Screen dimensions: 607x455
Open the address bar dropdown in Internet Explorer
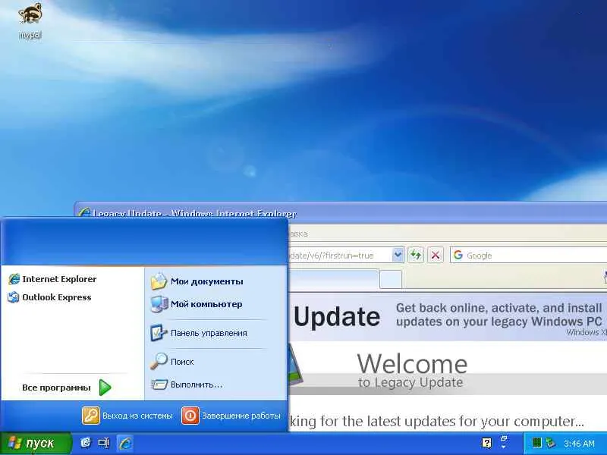(x=398, y=255)
